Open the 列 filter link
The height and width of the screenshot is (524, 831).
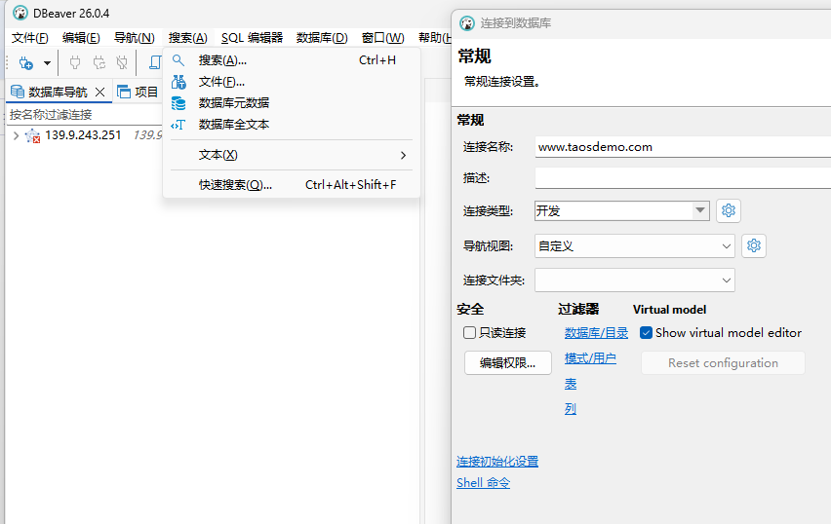571,409
